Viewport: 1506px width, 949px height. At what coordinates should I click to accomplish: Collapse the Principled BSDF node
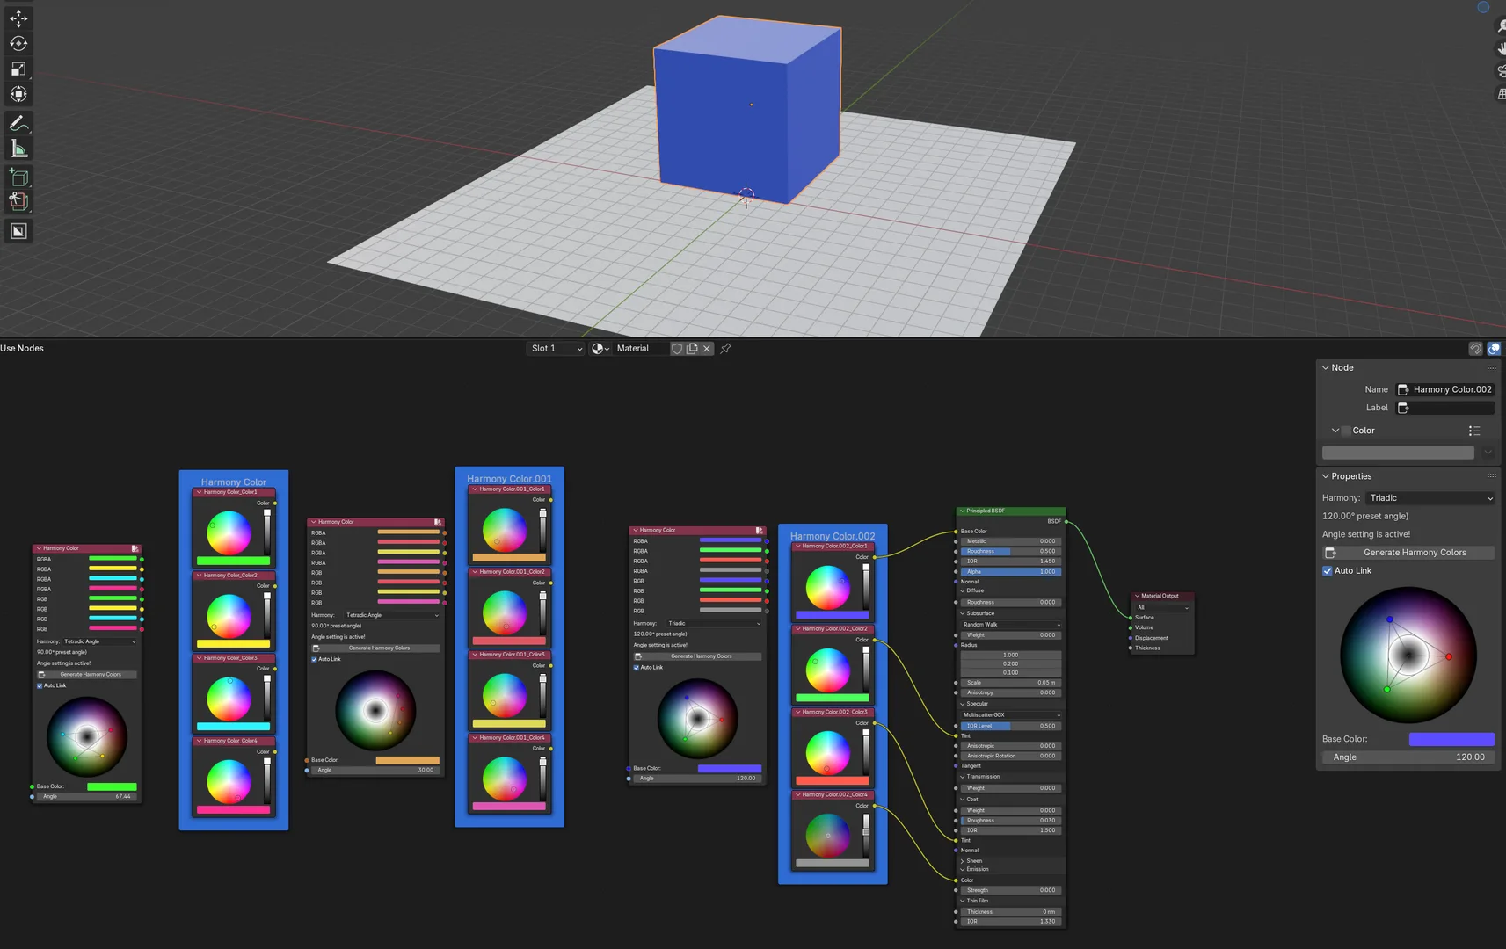click(x=962, y=511)
